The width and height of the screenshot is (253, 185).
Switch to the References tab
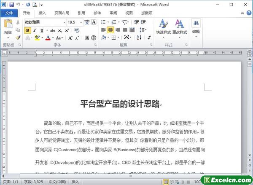(x=81, y=13)
